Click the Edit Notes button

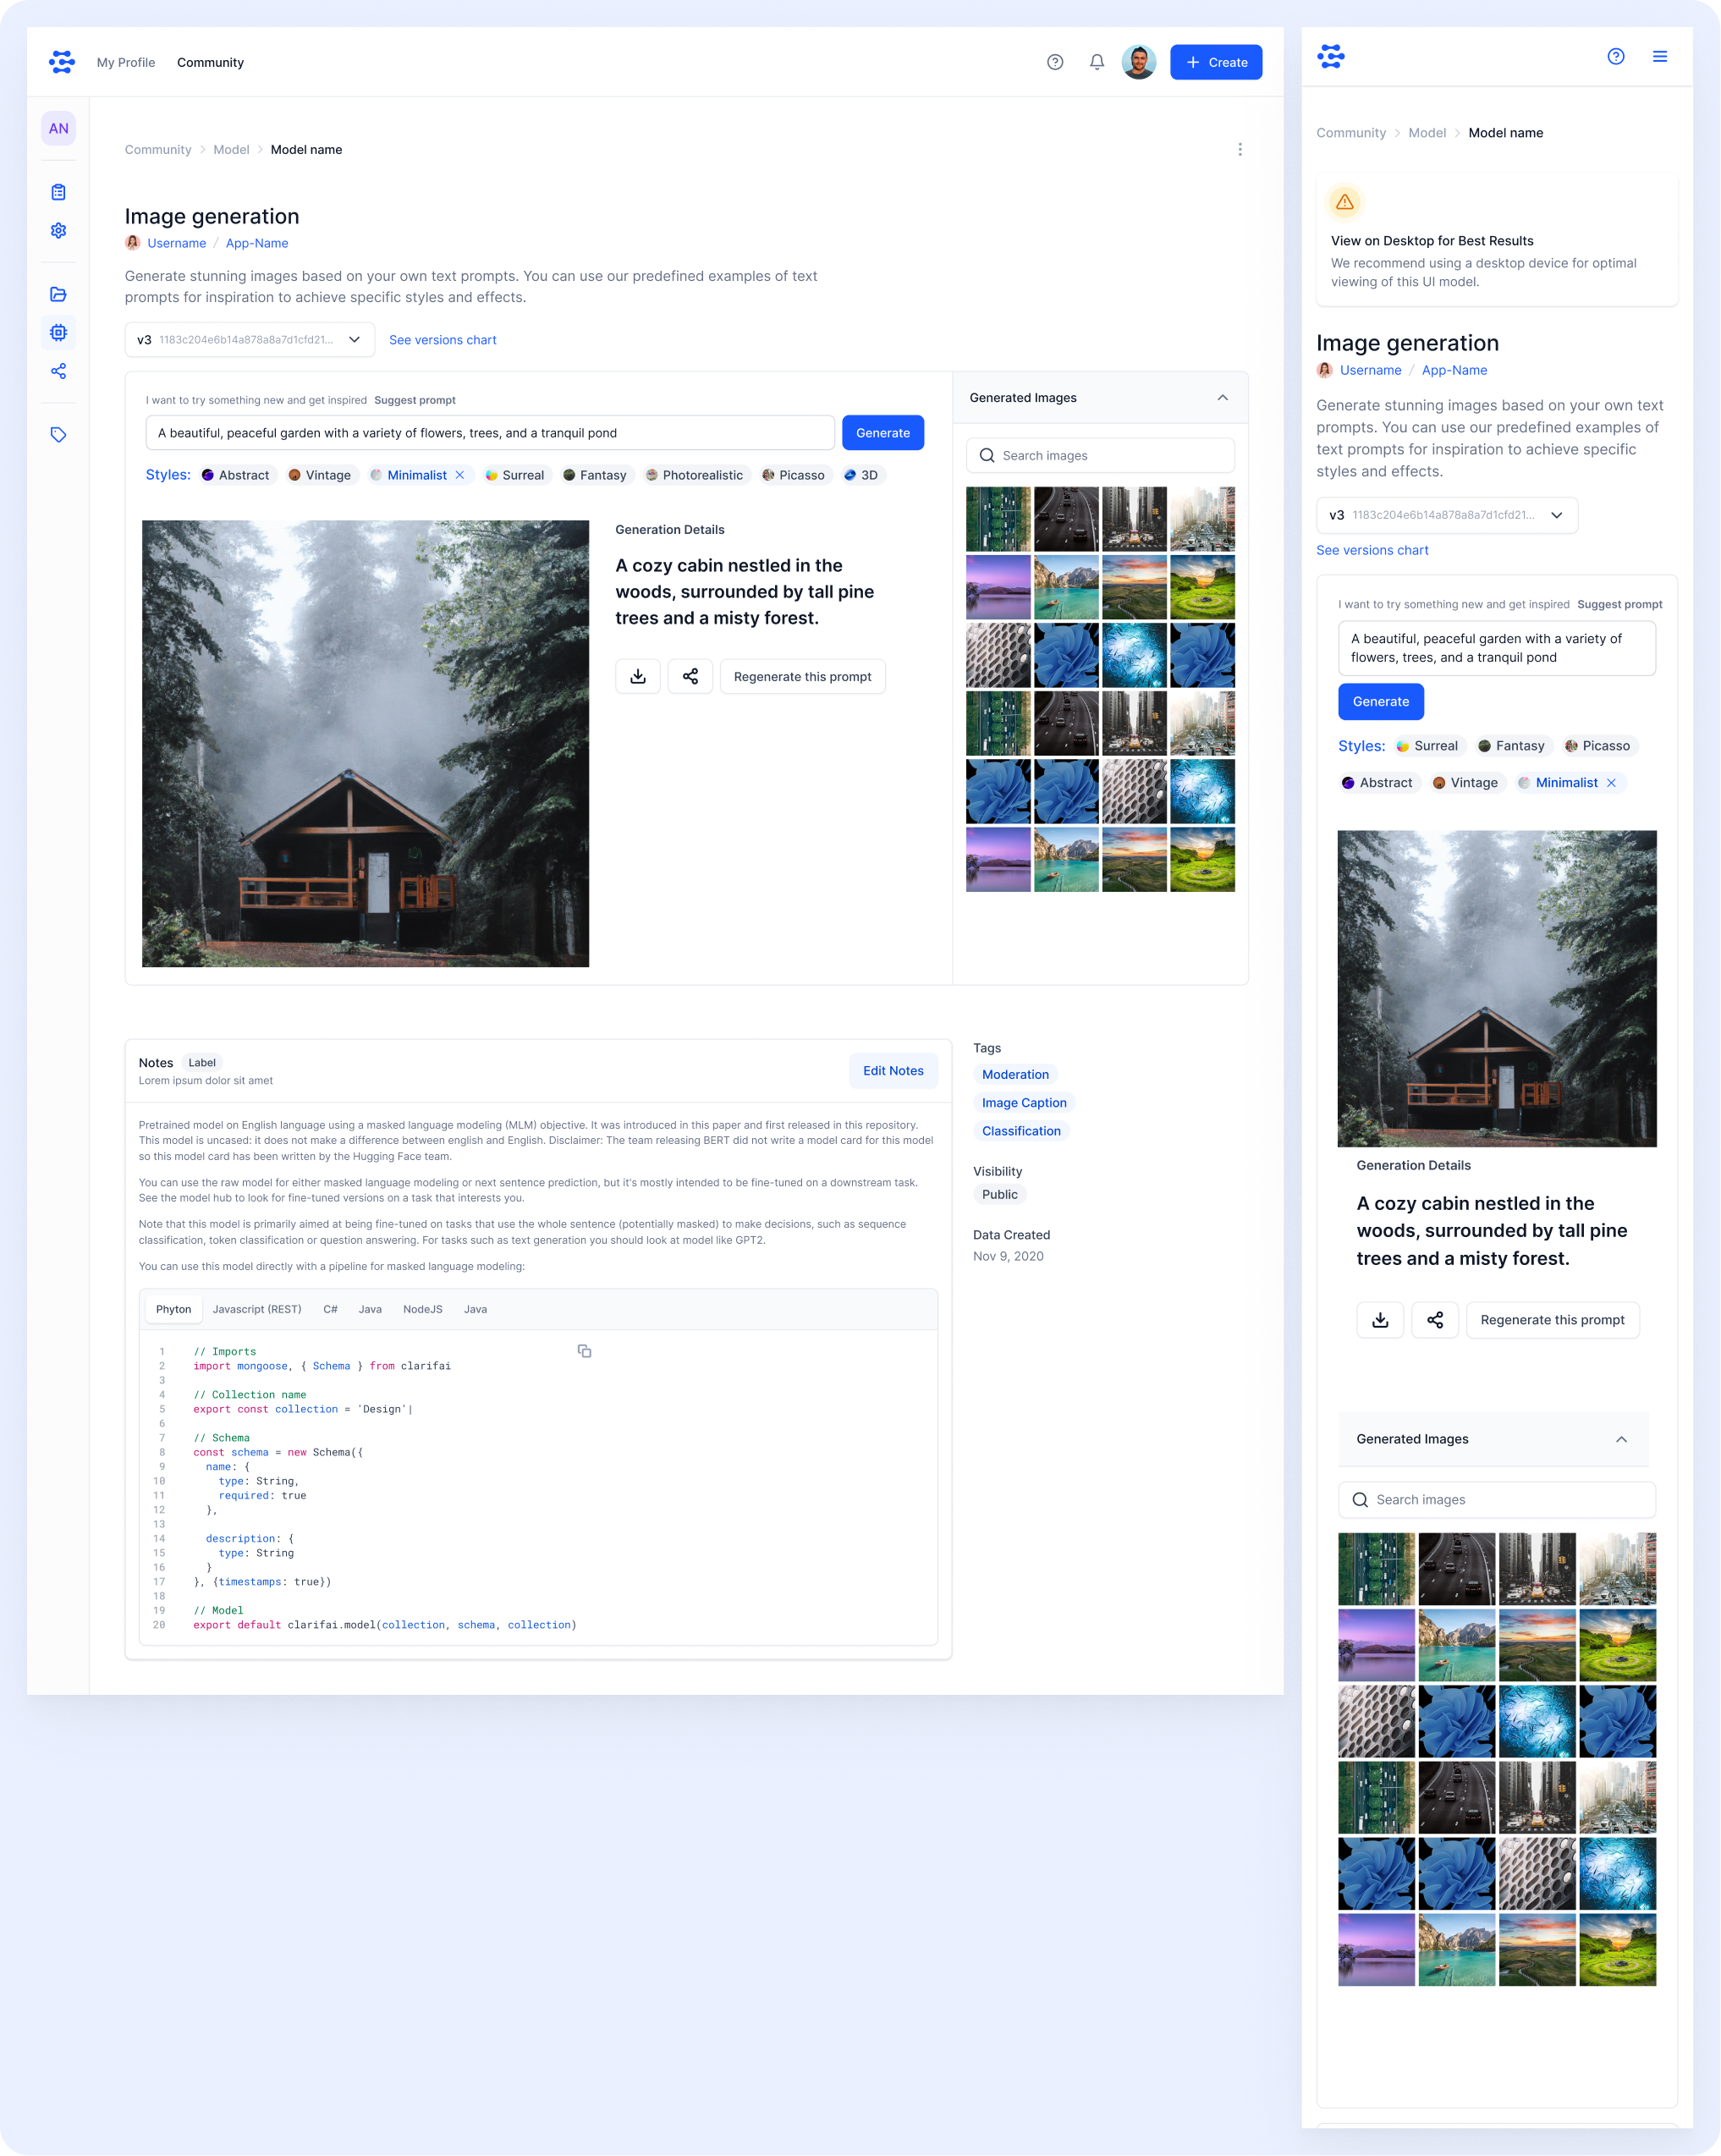coord(893,1071)
